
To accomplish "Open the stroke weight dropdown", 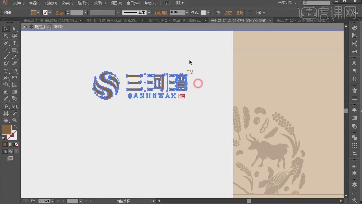I will coord(85,12).
